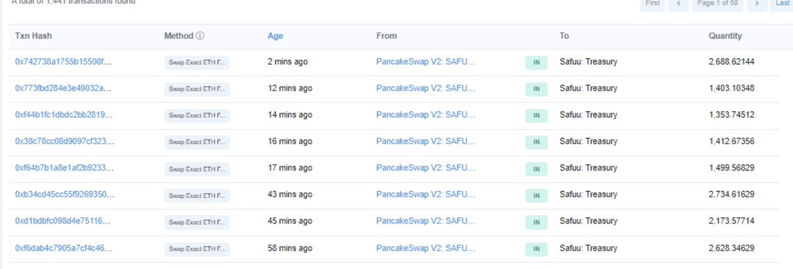Open PancakeSwap V2 sender in 43 mins ago row
This screenshot has width=793, height=269.
tap(426, 194)
